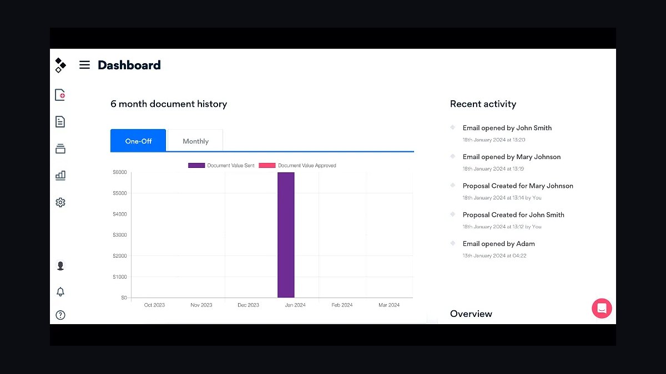
Task: Click the app logo in the sidebar
Action: point(60,65)
